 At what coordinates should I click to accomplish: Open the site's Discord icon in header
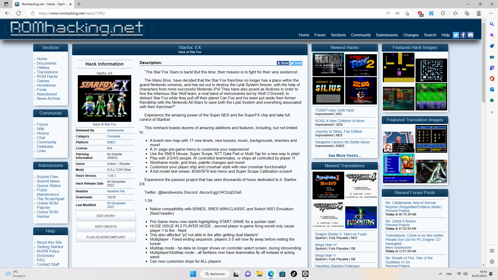[x=470, y=35]
